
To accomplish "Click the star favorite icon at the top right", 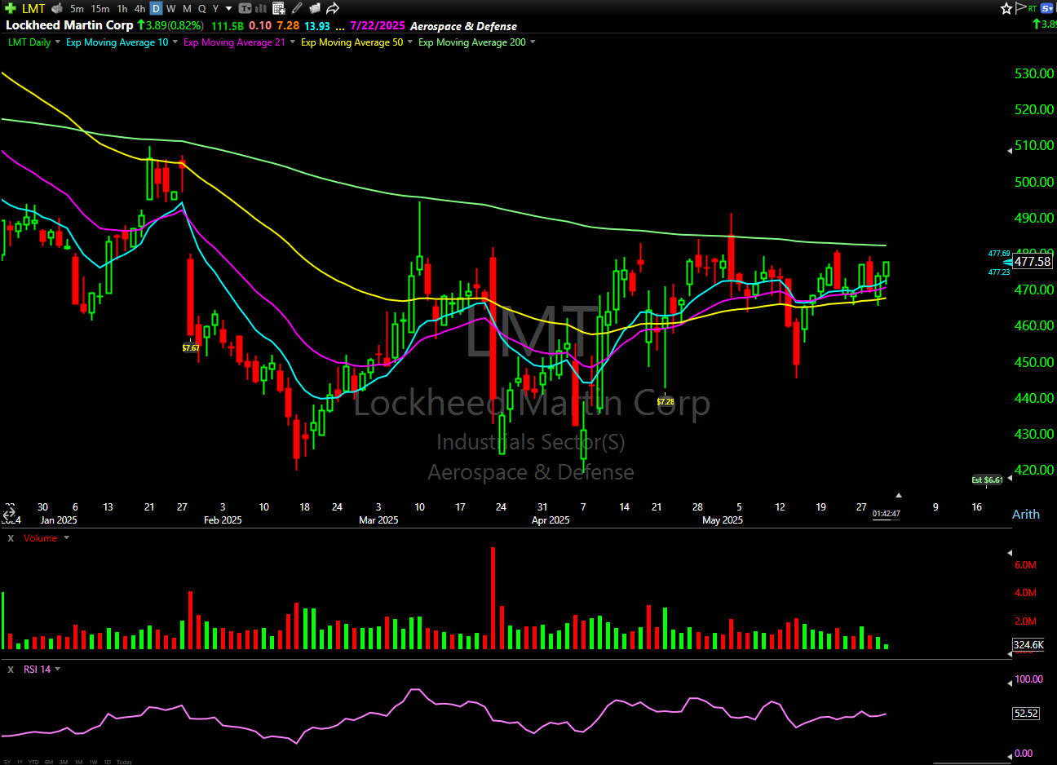I will click(x=1006, y=8).
